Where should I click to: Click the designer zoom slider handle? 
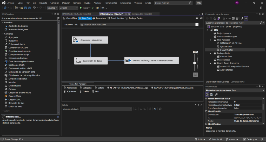click(x=195, y=63)
